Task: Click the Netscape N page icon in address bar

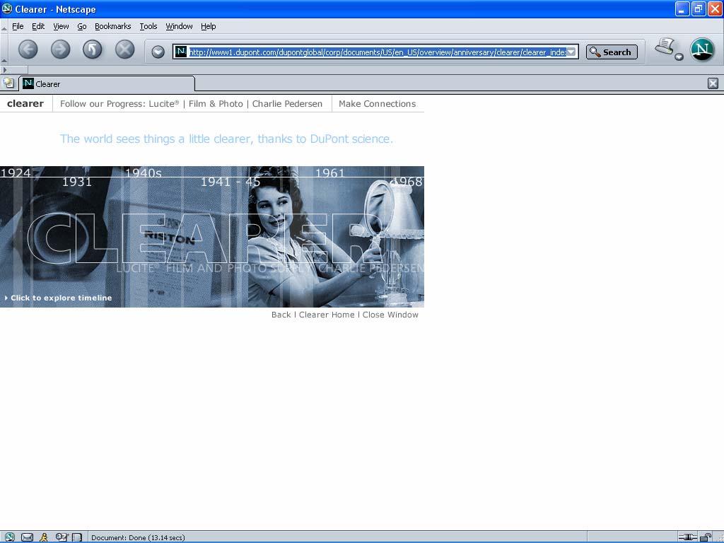Action: (x=181, y=52)
